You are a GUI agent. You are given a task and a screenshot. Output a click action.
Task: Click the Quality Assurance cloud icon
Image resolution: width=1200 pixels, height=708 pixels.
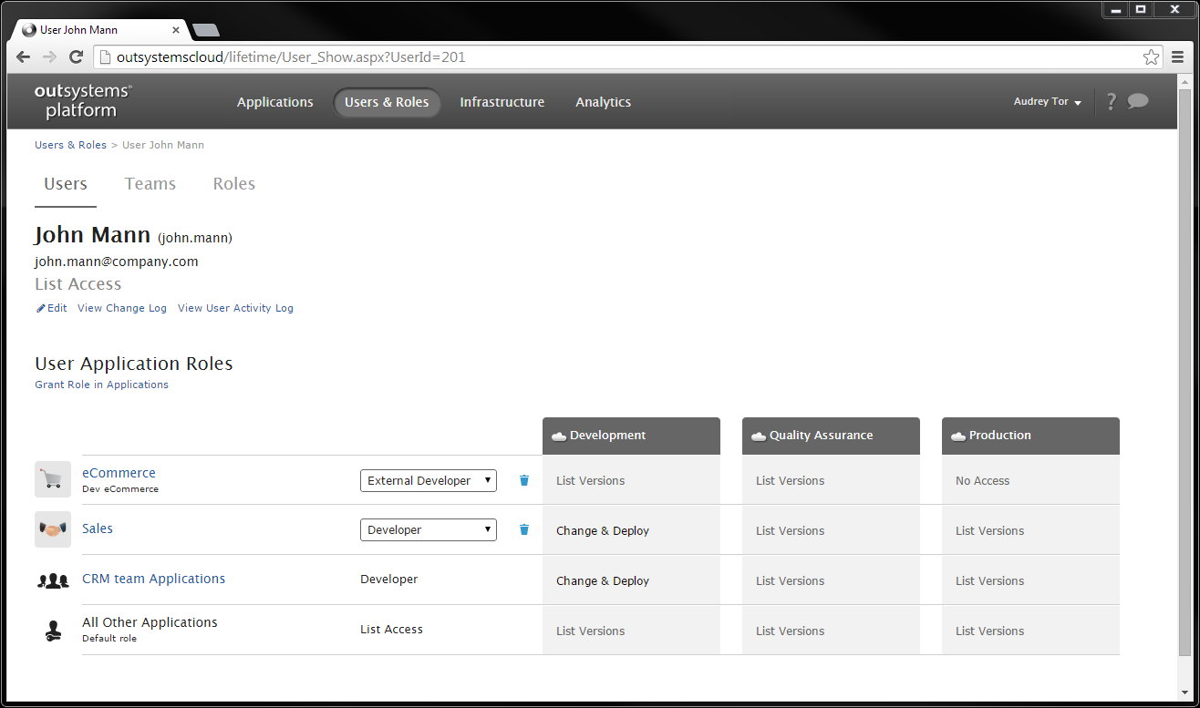(x=759, y=436)
